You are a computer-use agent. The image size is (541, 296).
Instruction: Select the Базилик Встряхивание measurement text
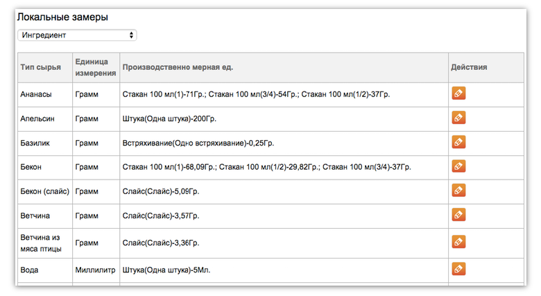pos(198,143)
